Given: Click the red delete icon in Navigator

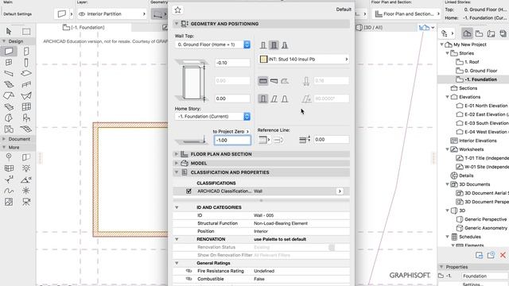Looking at the screenshot, I should [x=503, y=255].
